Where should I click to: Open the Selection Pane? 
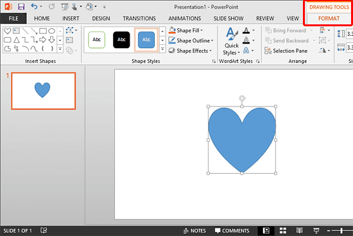(x=286, y=51)
